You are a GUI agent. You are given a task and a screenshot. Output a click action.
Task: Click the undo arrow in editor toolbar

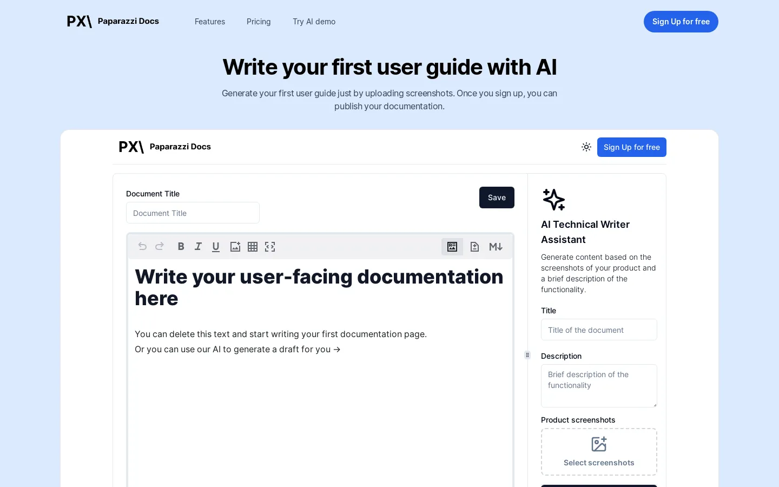click(x=142, y=247)
